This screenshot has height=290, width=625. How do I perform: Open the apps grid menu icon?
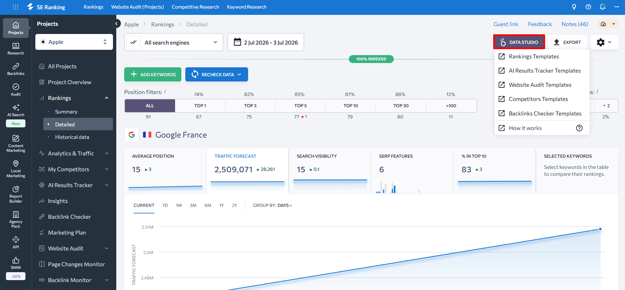(16, 7)
